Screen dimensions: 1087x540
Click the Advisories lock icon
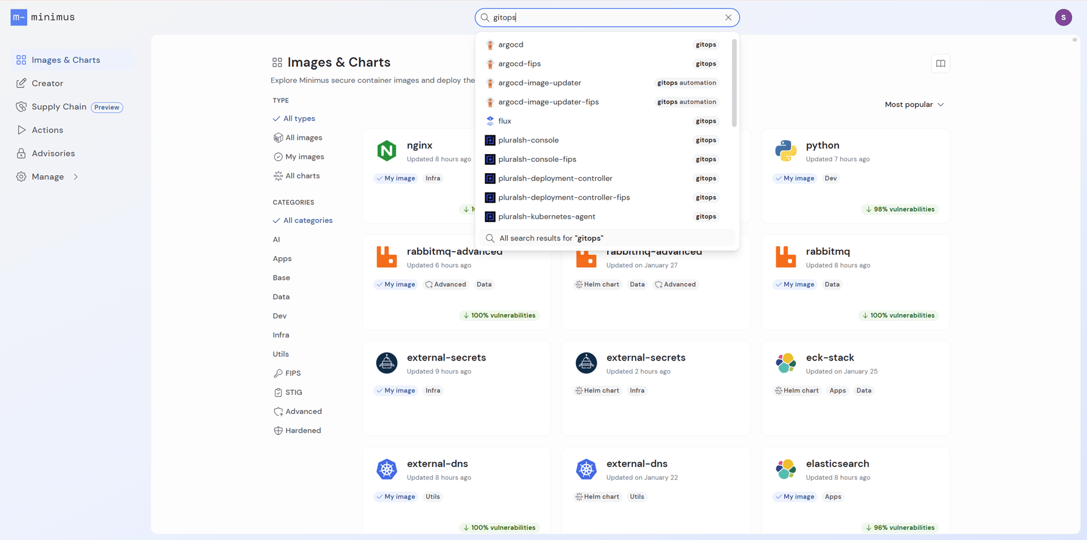pos(22,153)
